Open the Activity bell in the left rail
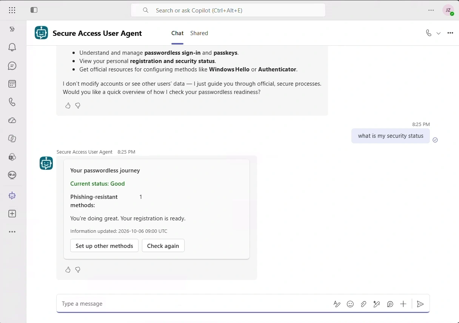This screenshot has width=459, height=323. (x=12, y=47)
